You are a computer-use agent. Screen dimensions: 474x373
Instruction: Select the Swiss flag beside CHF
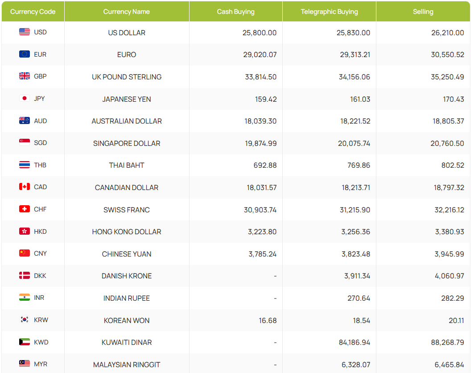coord(25,209)
